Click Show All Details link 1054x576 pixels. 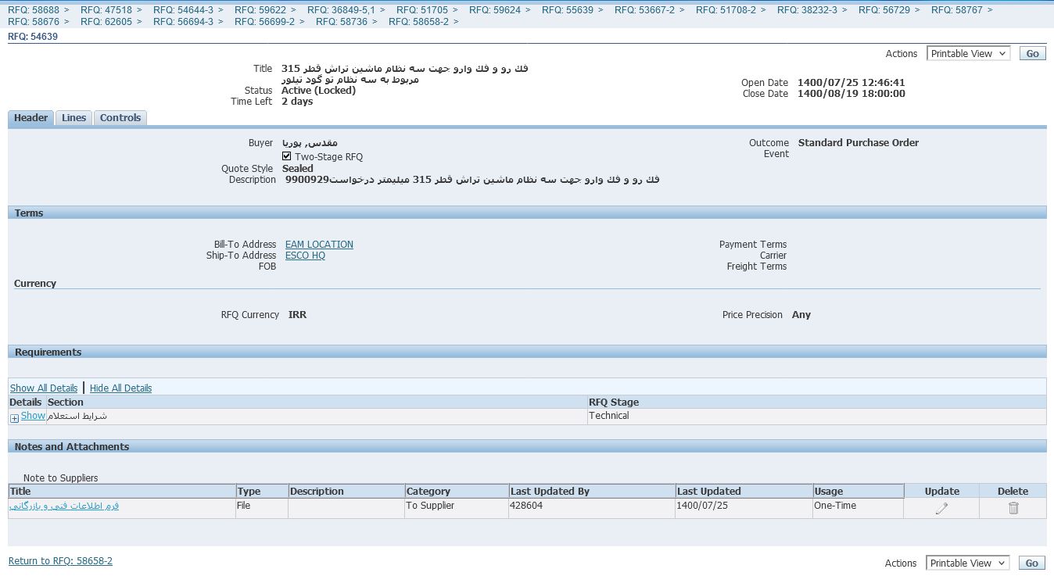[x=44, y=388]
